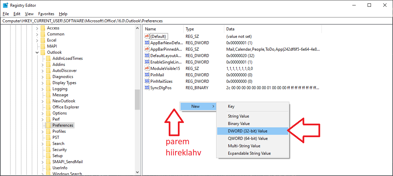Select the PST tree item
Screen dimensions: 393x176
(x=56, y=137)
